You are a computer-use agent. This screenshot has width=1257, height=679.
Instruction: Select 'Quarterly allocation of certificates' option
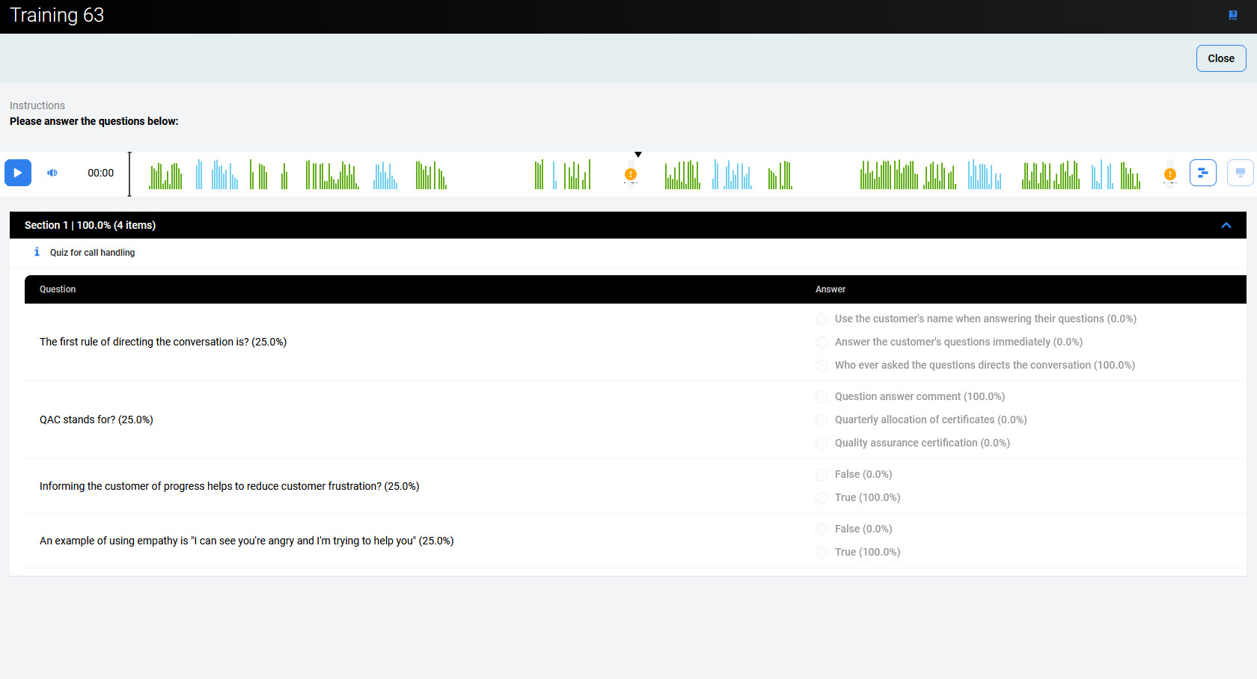tap(822, 420)
